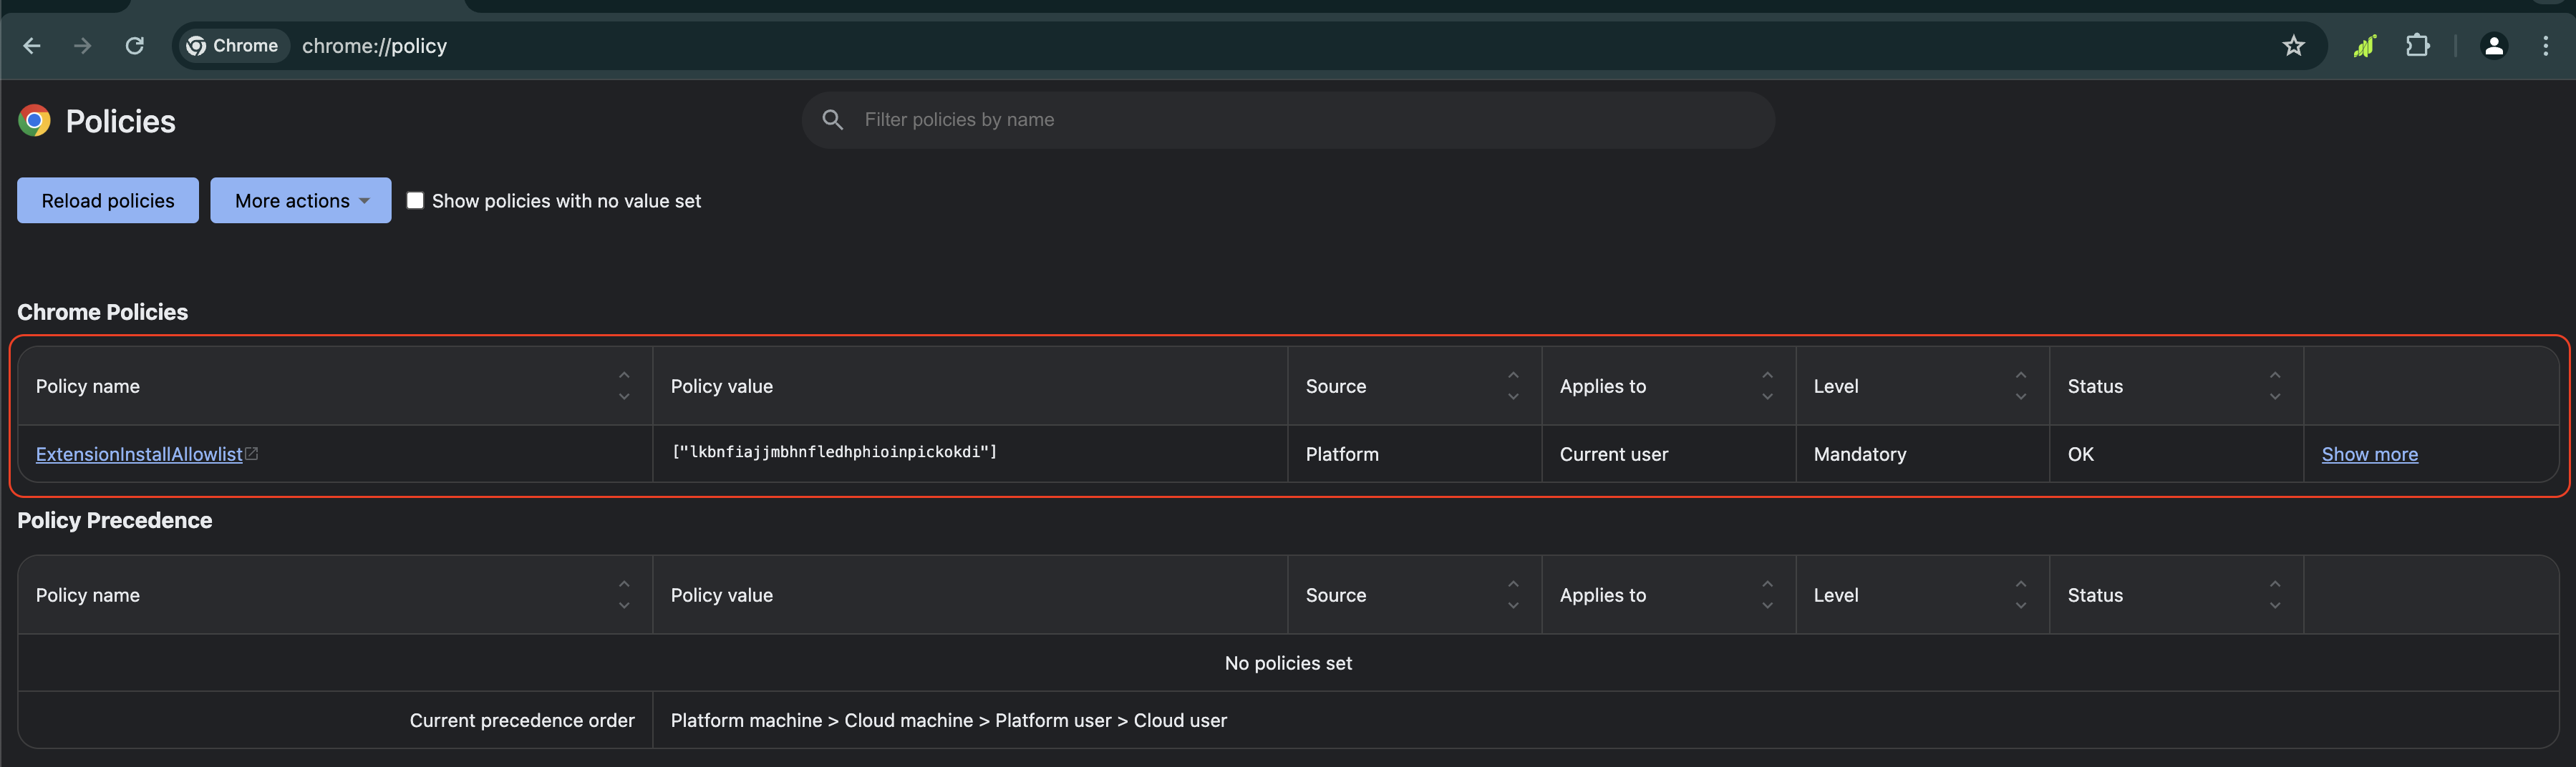The width and height of the screenshot is (2576, 767).
Task: Reload the page with the refresh icon
Action: pos(135,46)
